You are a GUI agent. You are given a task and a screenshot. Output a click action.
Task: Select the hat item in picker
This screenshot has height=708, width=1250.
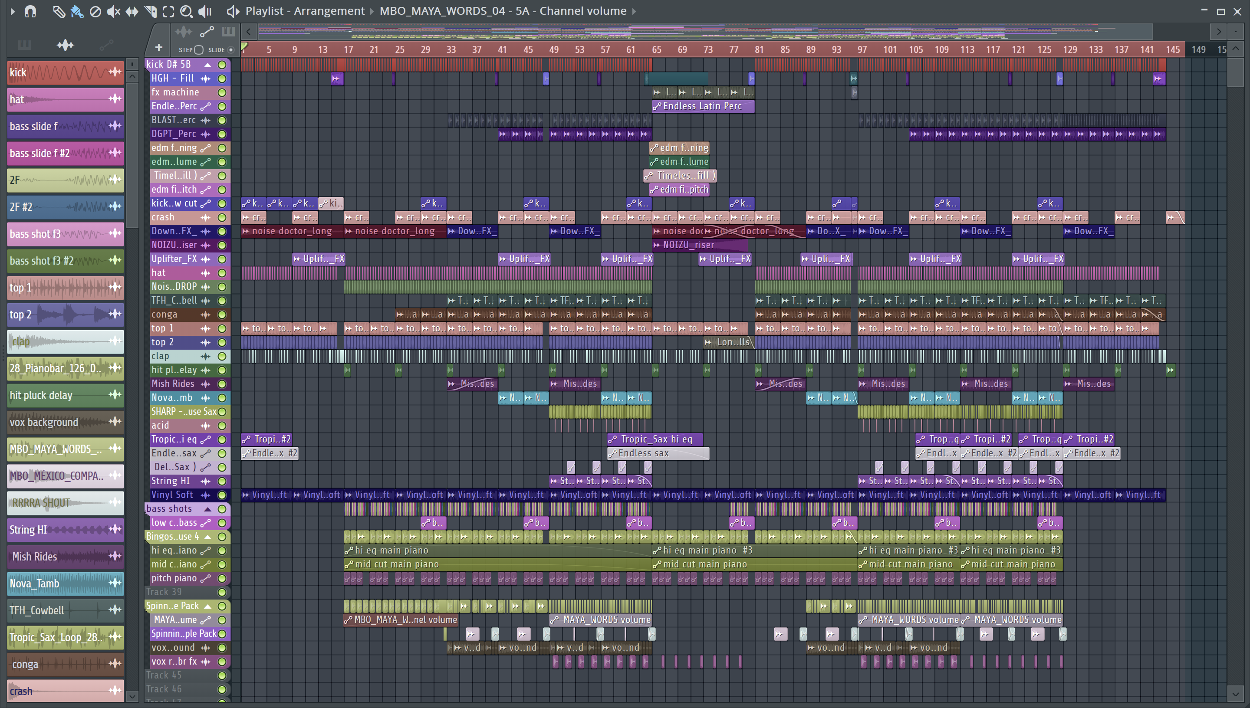click(x=66, y=99)
